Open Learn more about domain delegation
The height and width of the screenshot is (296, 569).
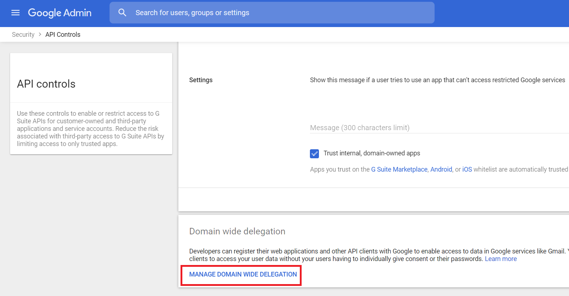(501, 259)
